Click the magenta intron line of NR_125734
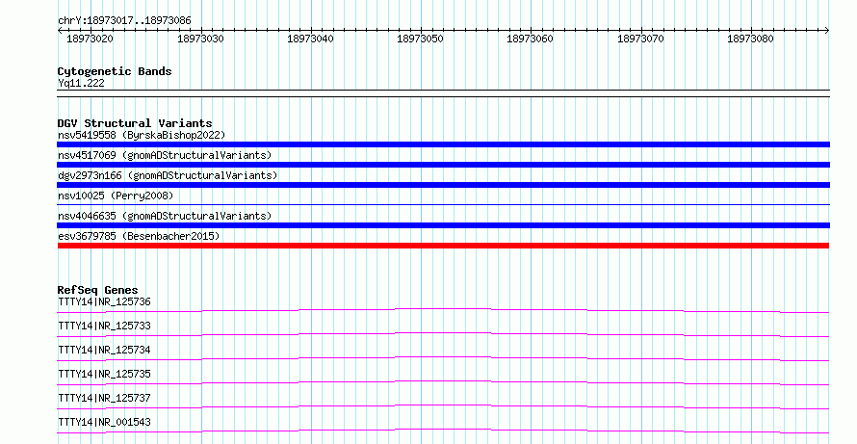 443,357
